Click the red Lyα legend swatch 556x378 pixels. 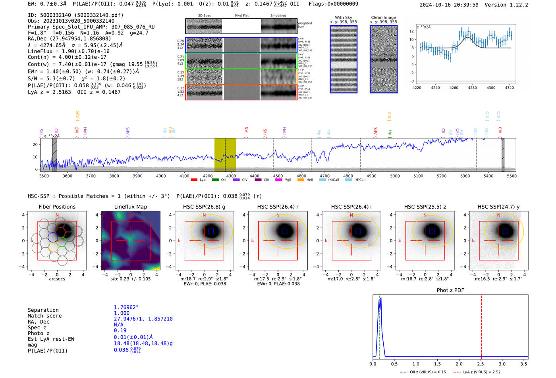194,180
